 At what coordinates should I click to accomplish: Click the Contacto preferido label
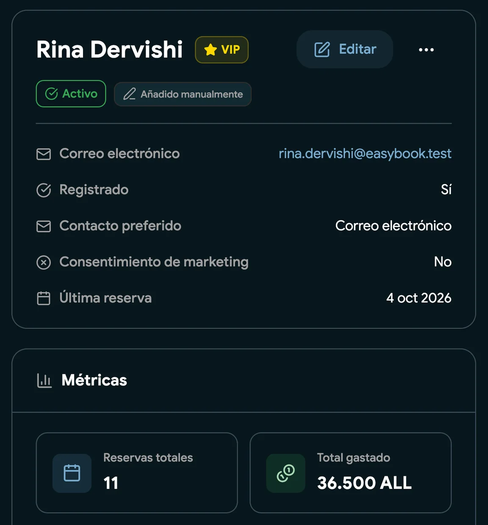[x=120, y=226]
